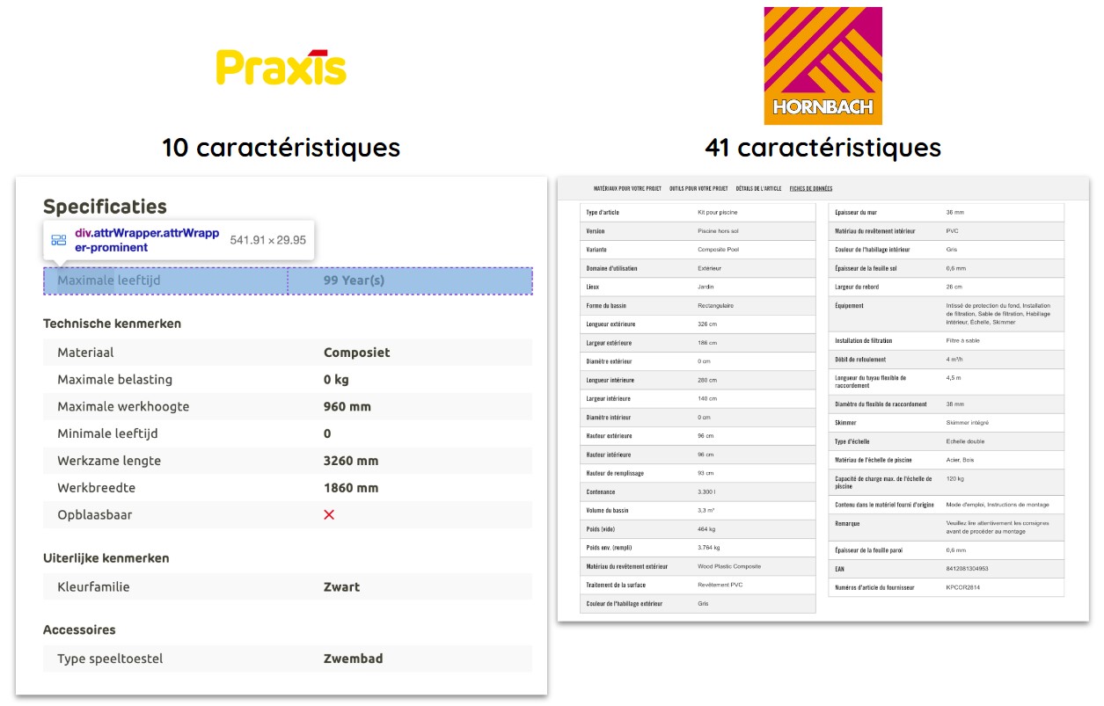Viewport: 1104px width, 706px height.
Task: Click the Hauteur de remplissage label
Action: coord(615,473)
